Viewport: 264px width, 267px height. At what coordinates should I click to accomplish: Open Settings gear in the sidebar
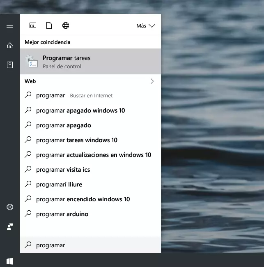10,207
